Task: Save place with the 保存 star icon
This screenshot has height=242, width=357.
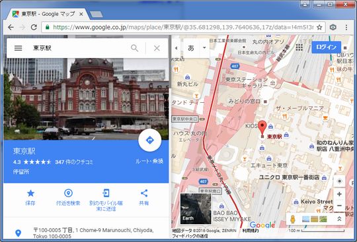Action: tap(30, 193)
